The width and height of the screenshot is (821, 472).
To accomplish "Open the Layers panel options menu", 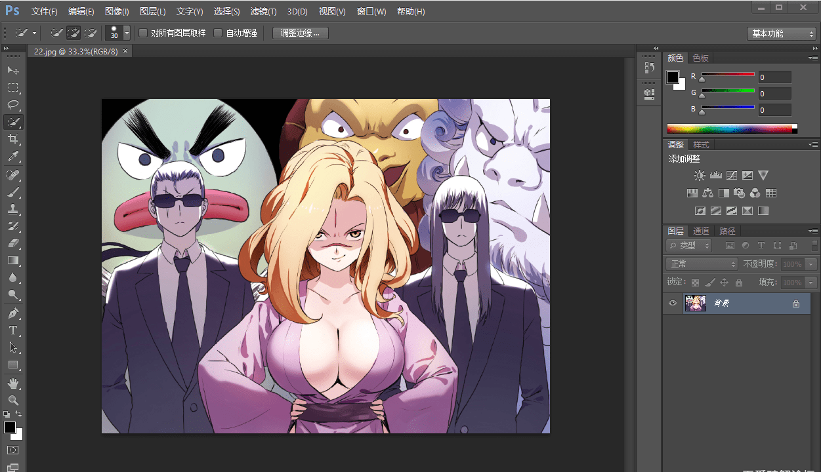I will [813, 231].
